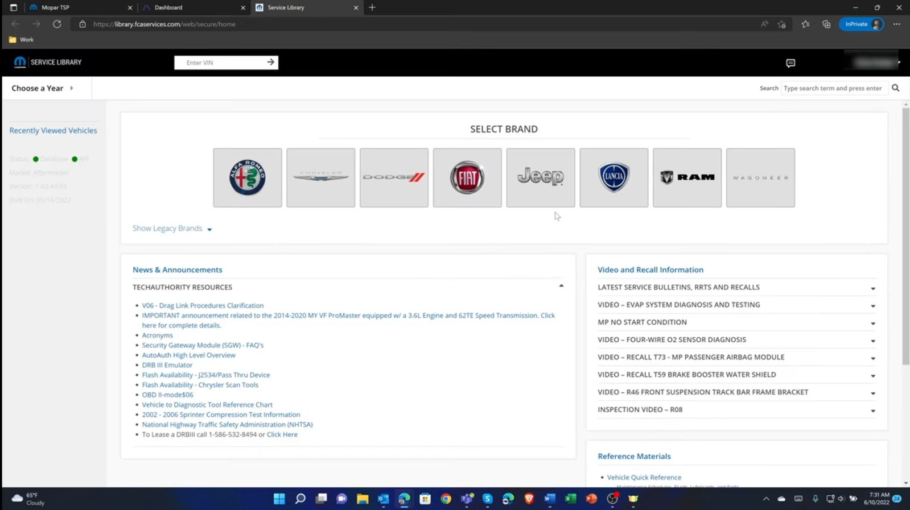The width and height of the screenshot is (910, 510).
Task: Select the Alfa Romeo brand tile
Action: pos(248,178)
